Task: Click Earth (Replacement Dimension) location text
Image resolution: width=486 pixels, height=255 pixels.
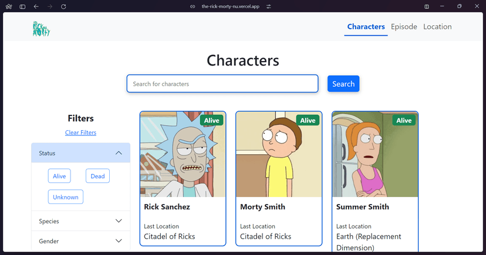Action: tap(369, 242)
